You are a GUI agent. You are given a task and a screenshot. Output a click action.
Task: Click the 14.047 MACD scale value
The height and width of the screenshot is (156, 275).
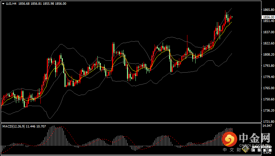coord(267,126)
